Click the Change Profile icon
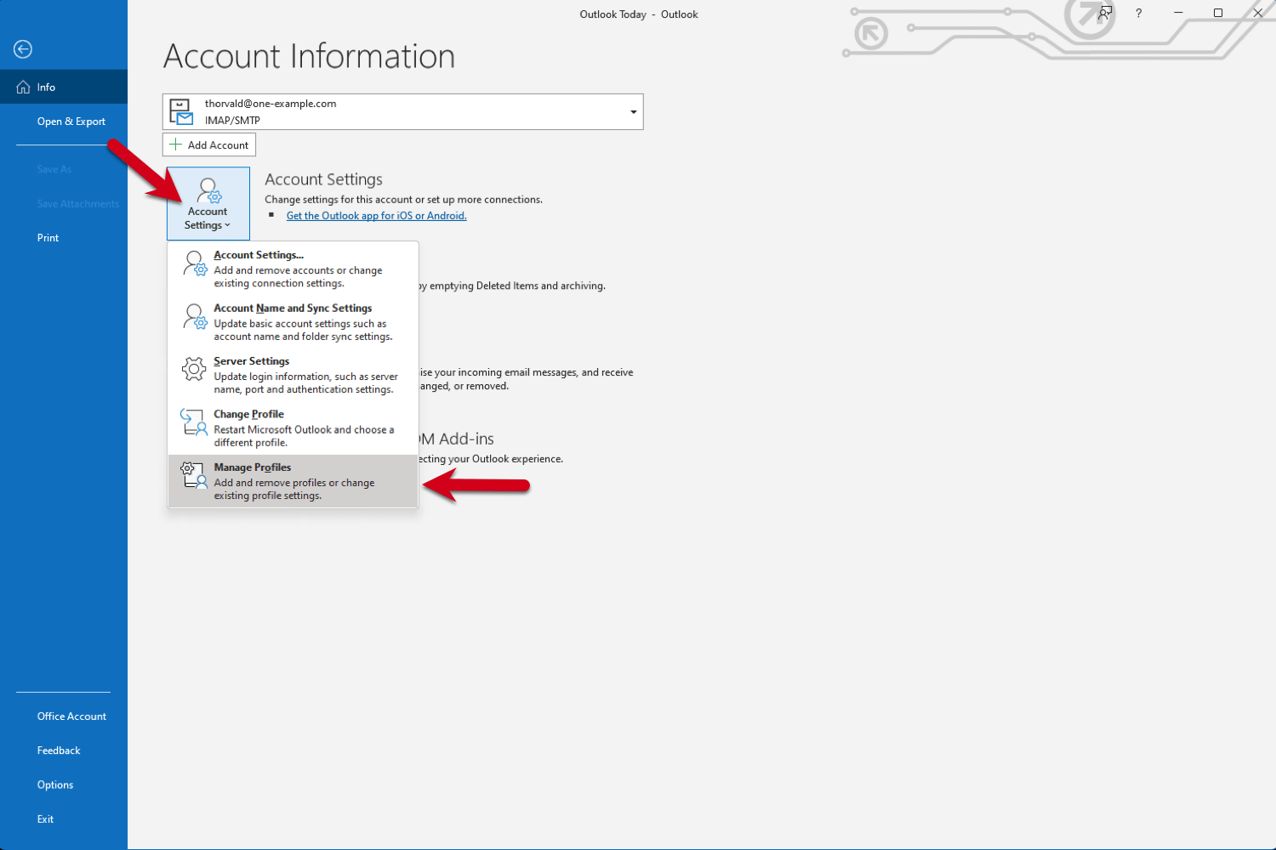This screenshot has height=850, width=1276. point(194,422)
